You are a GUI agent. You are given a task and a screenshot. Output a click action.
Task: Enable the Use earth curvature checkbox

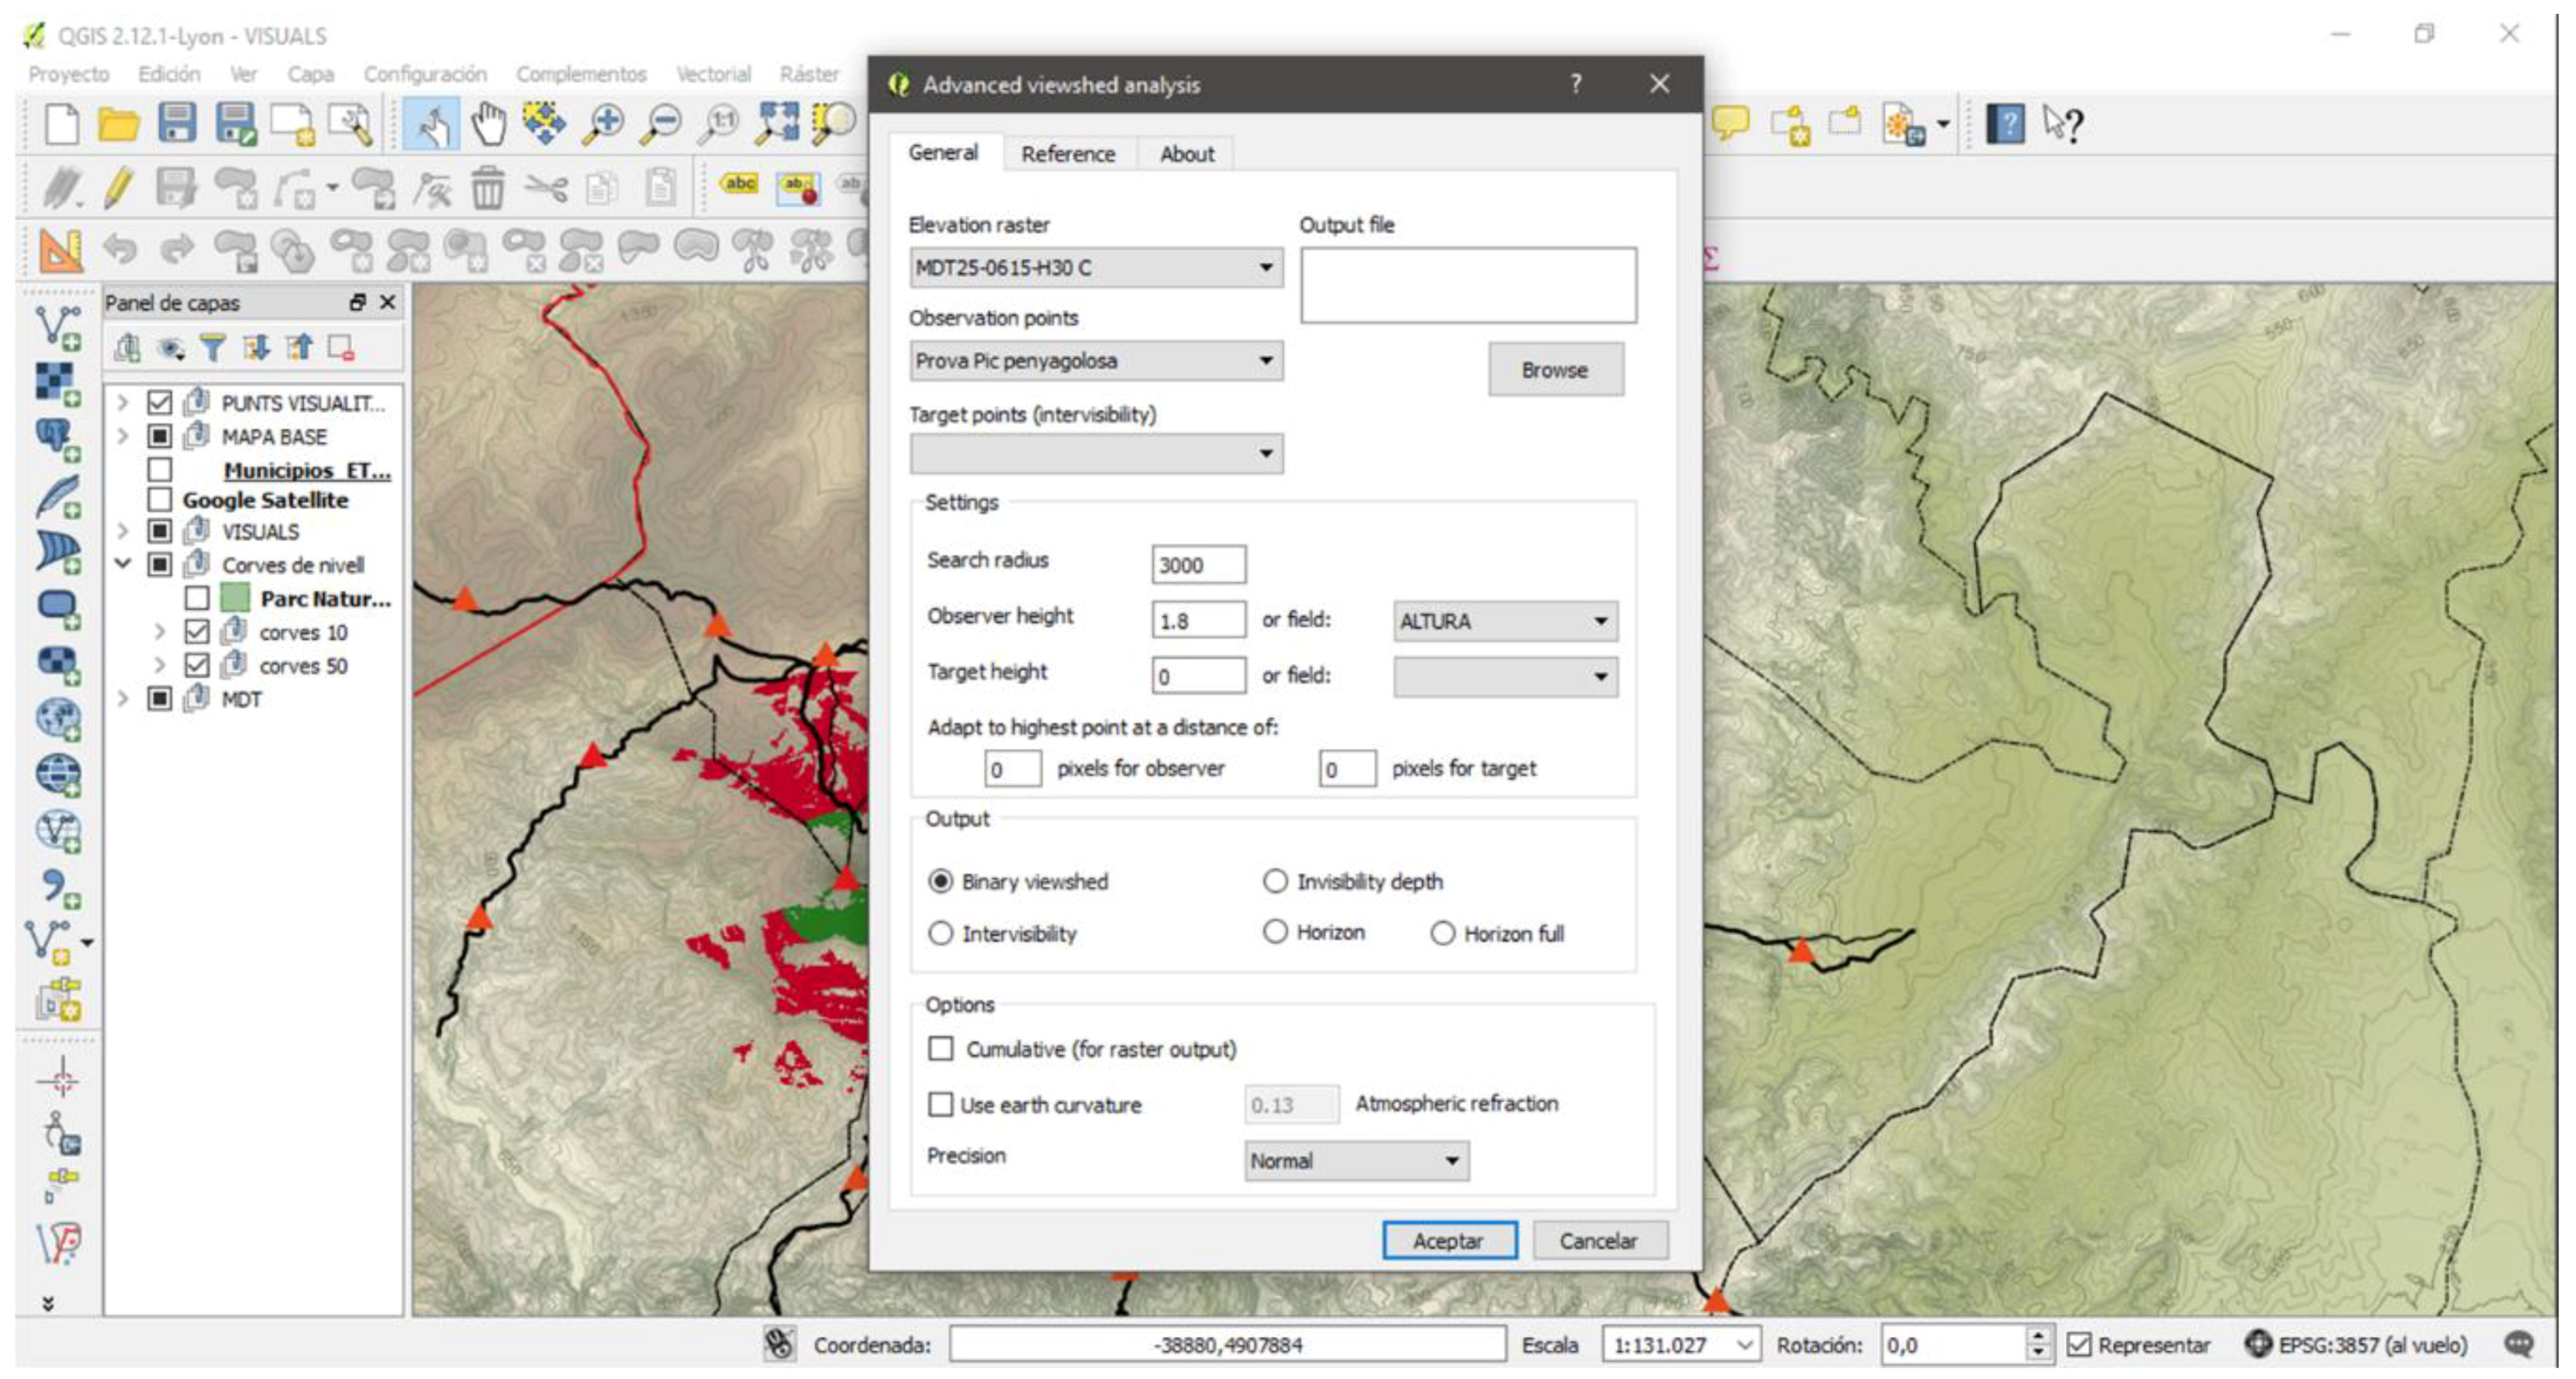pos(940,1104)
